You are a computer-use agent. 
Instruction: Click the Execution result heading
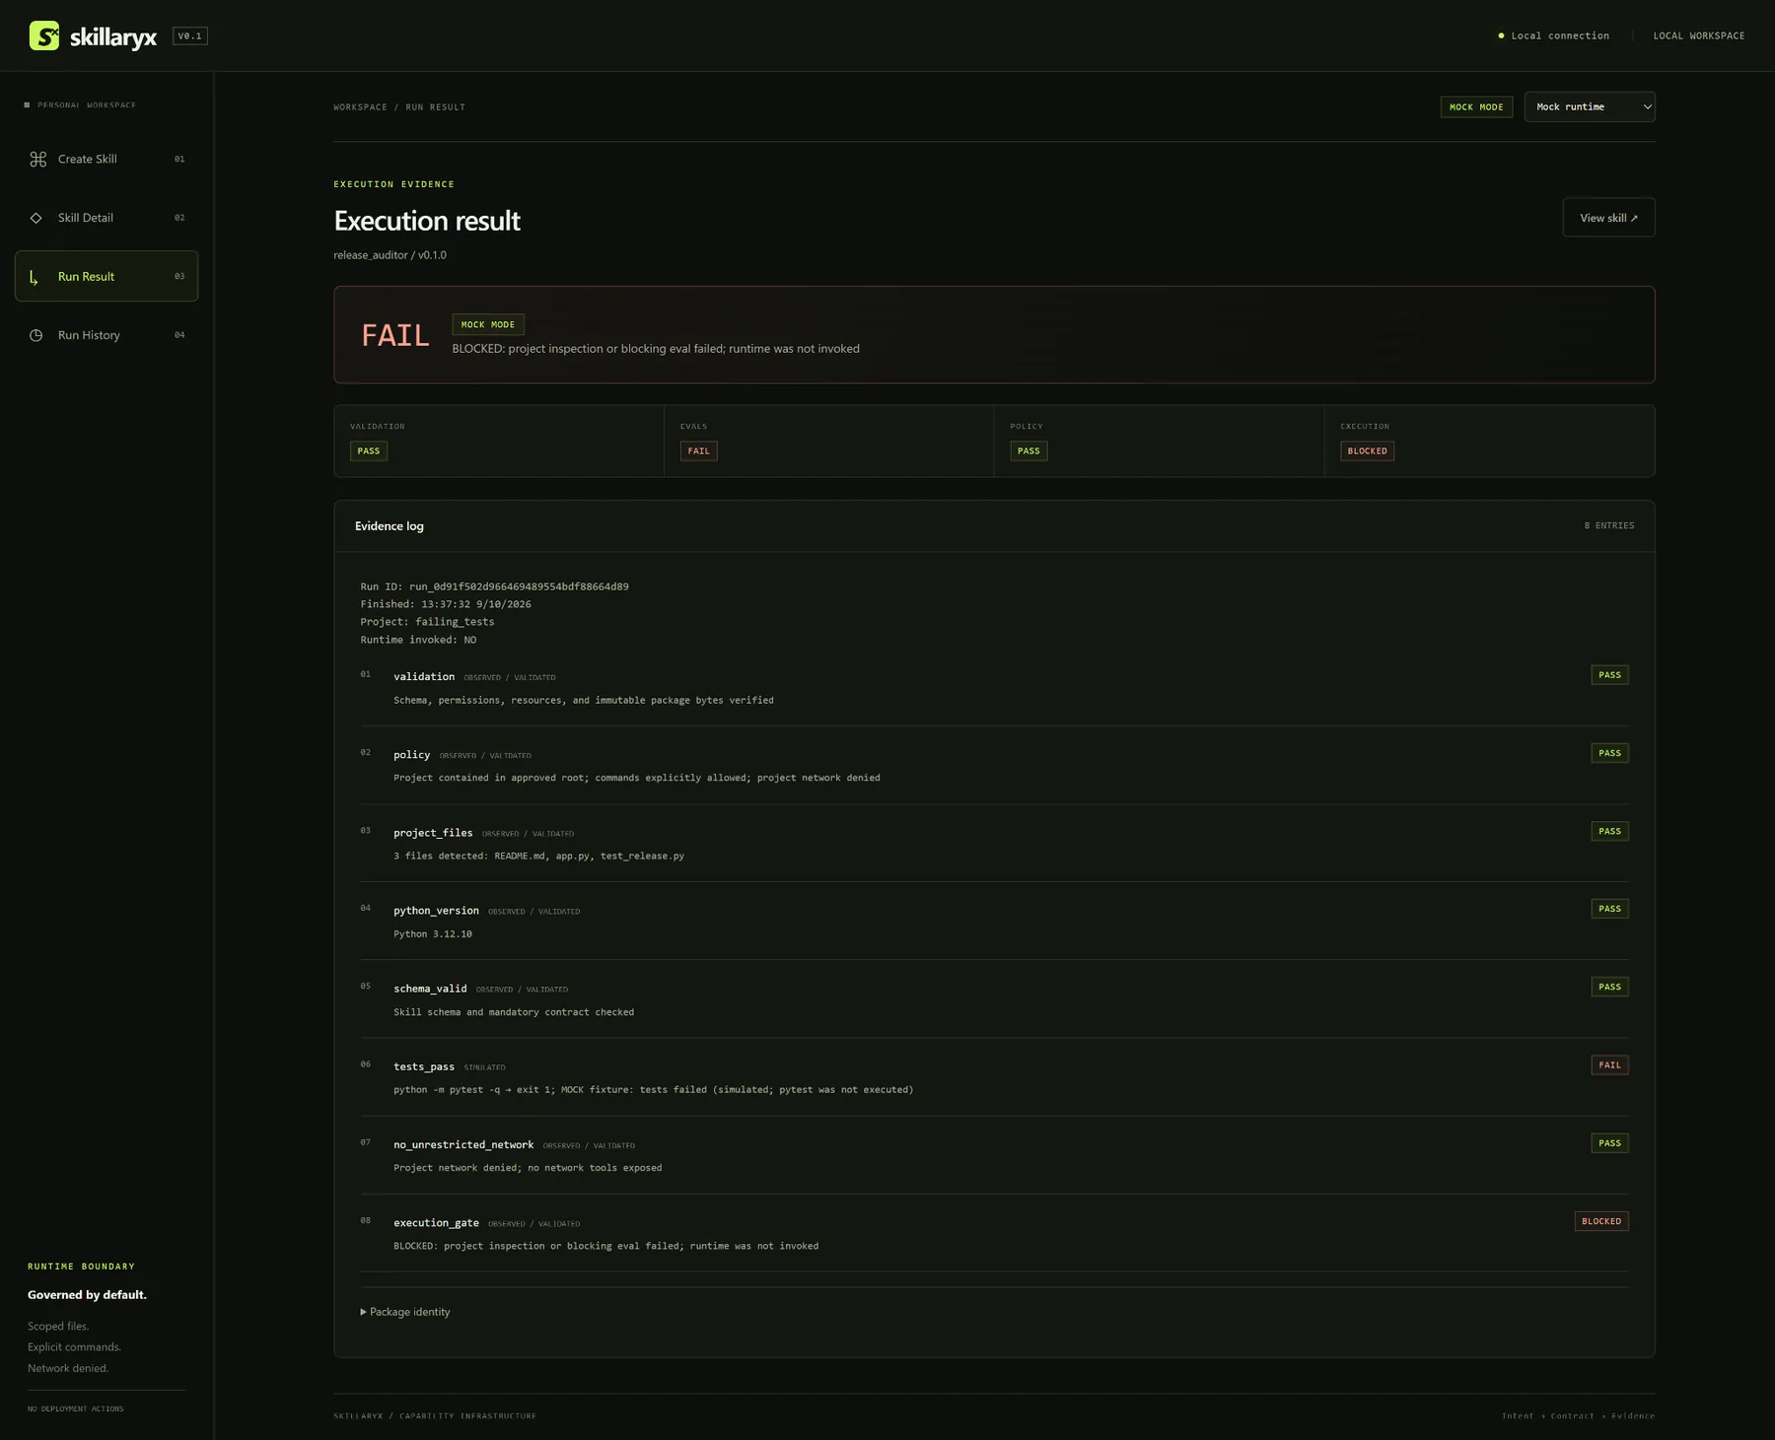coord(427,221)
